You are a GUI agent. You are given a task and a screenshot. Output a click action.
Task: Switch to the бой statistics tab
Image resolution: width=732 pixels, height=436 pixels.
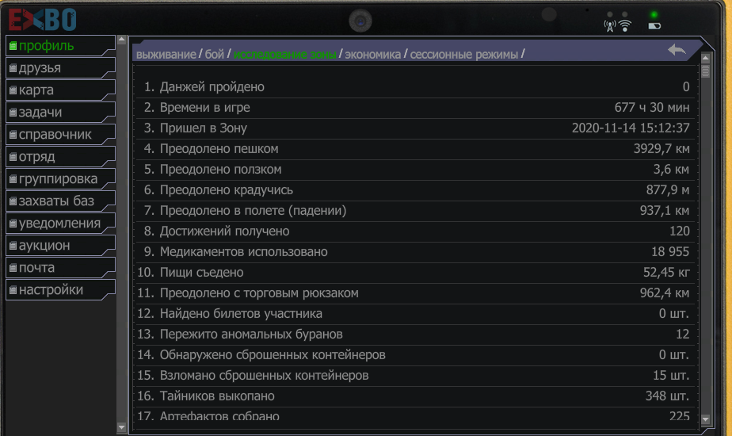coord(214,54)
